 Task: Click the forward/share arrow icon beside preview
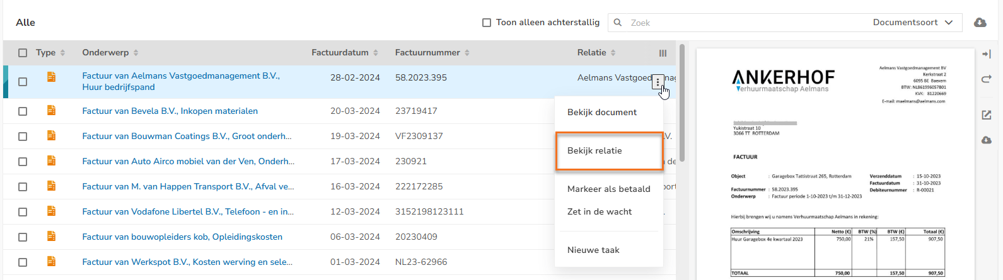tap(987, 79)
